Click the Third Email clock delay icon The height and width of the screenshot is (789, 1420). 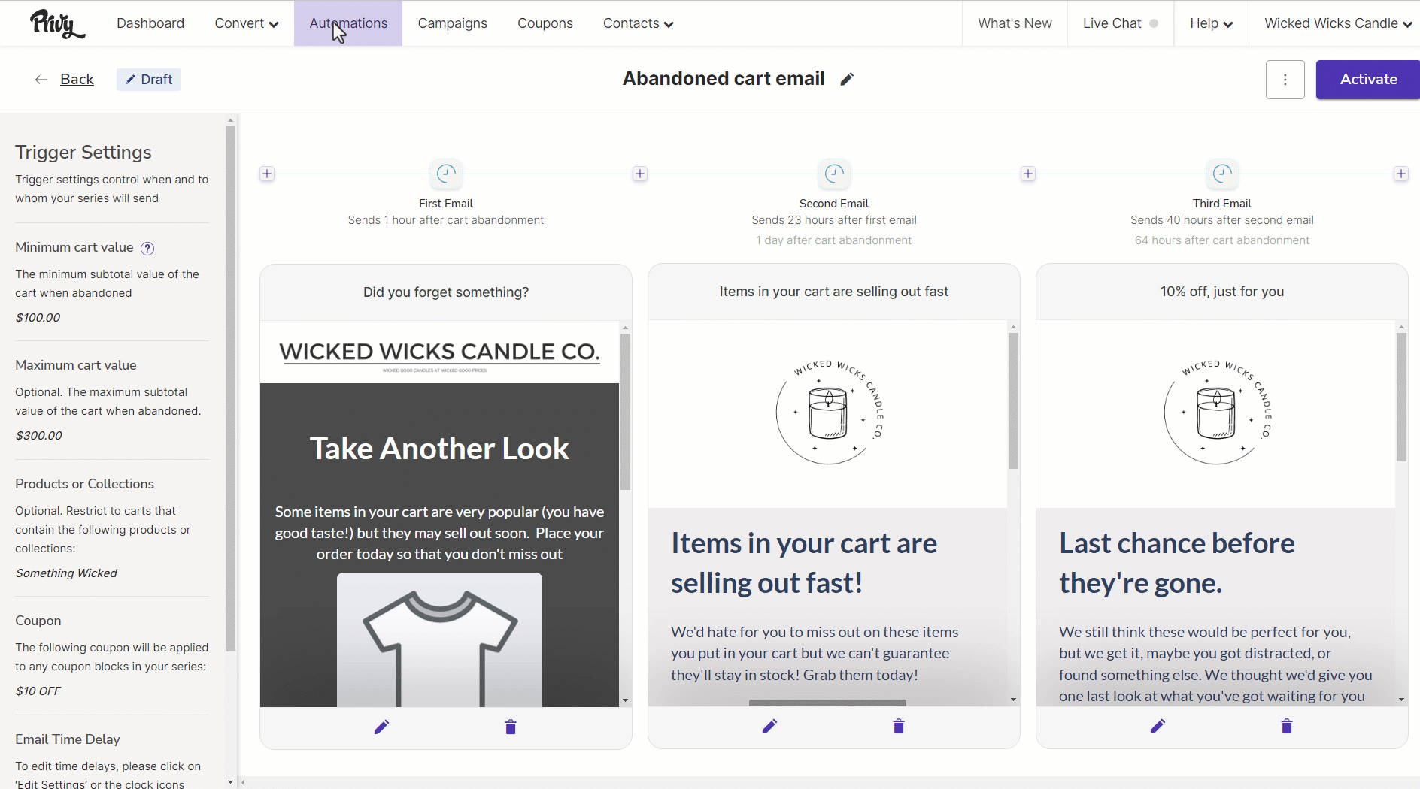[1222, 174]
